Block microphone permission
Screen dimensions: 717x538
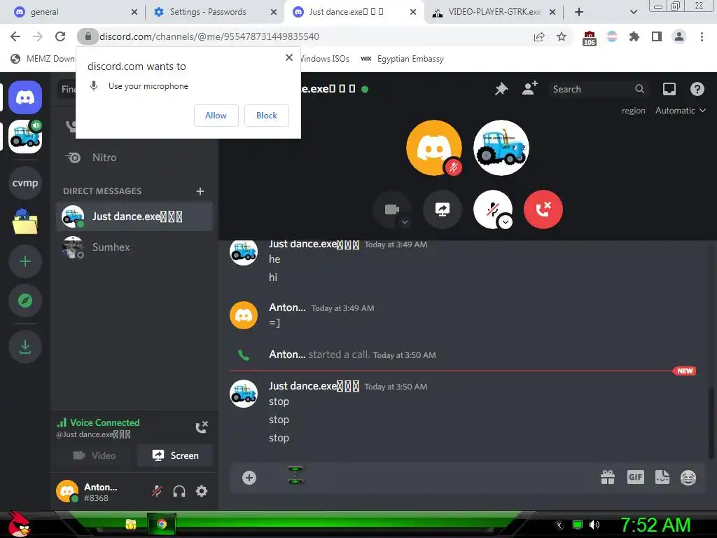(267, 116)
